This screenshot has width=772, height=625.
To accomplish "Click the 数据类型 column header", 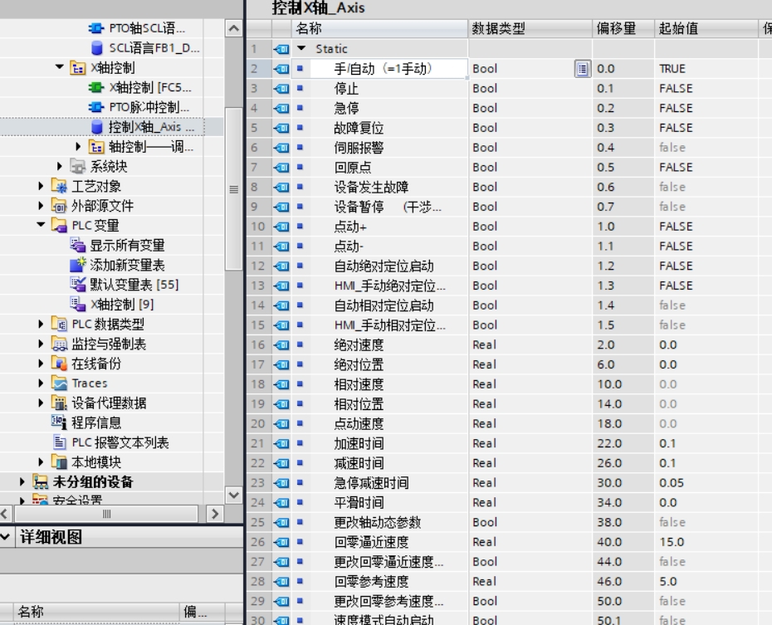I will point(530,28).
